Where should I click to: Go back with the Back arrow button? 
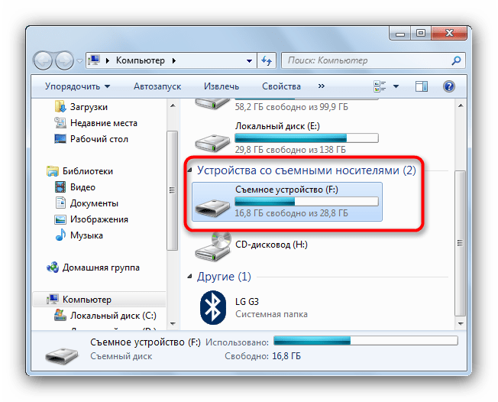click(x=43, y=60)
